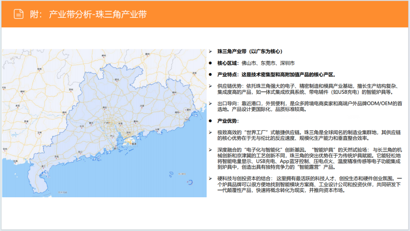This screenshot has height=231, width=410.
Task: Click 中山 city label on the map
Action: click(x=112, y=136)
